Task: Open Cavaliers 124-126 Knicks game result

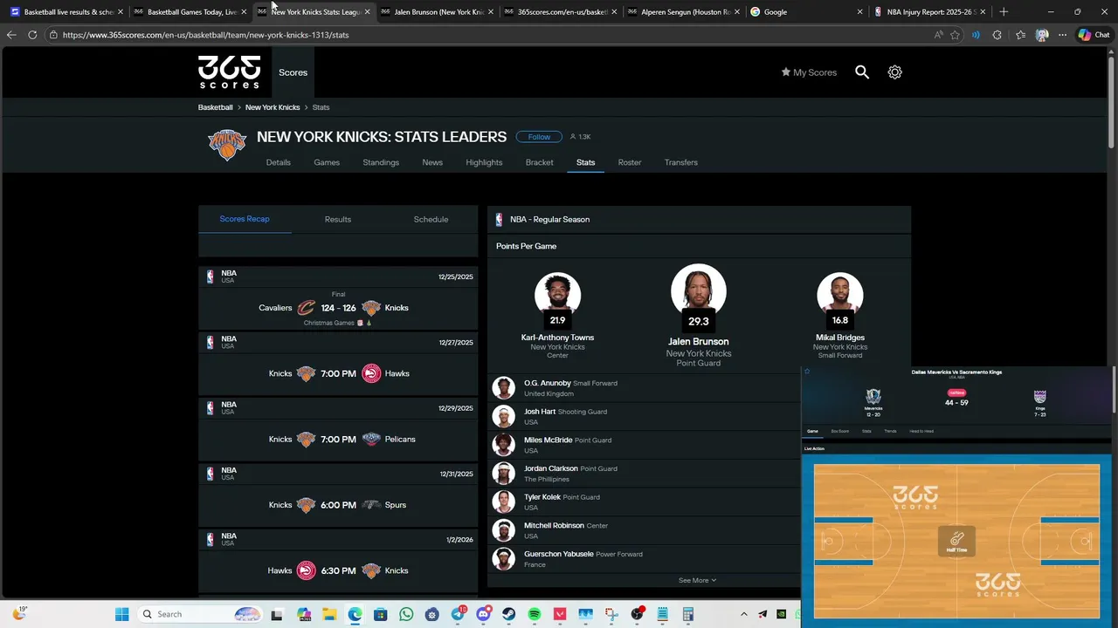Action: (338, 308)
